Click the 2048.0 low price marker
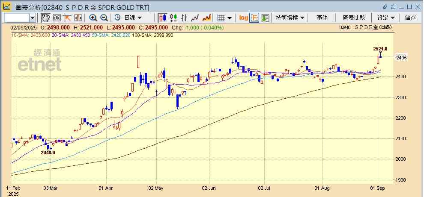The width and height of the screenshot is (424, 197). pyautogui.click(x=48, y=153)
